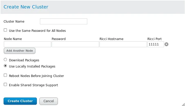Click the Cluster Name label text
This screenshot has height=106, width=185.
(x=14, y=22)
